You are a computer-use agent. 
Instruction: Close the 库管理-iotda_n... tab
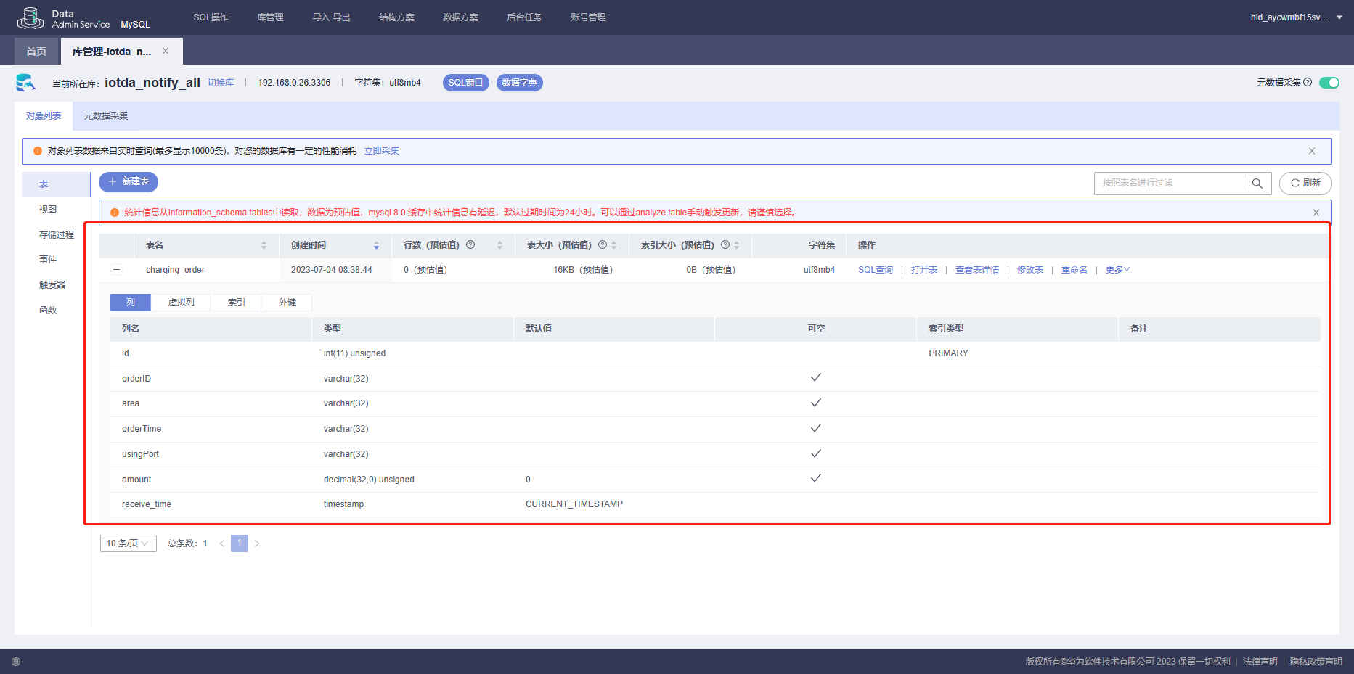pos(166,51)
